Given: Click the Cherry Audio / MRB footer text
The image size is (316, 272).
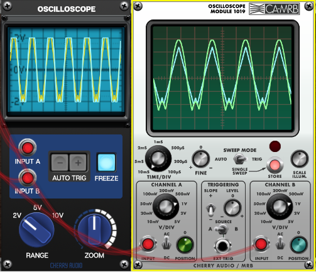Looking at the screenshot, I should pyautogui.click(x=223, y=266).
